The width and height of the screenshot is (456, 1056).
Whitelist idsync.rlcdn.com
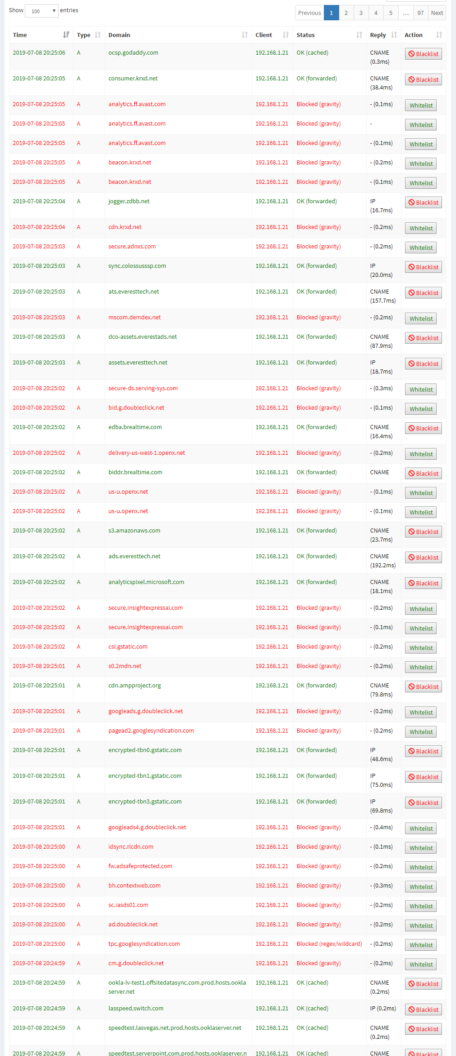click(x=421, y=848)
